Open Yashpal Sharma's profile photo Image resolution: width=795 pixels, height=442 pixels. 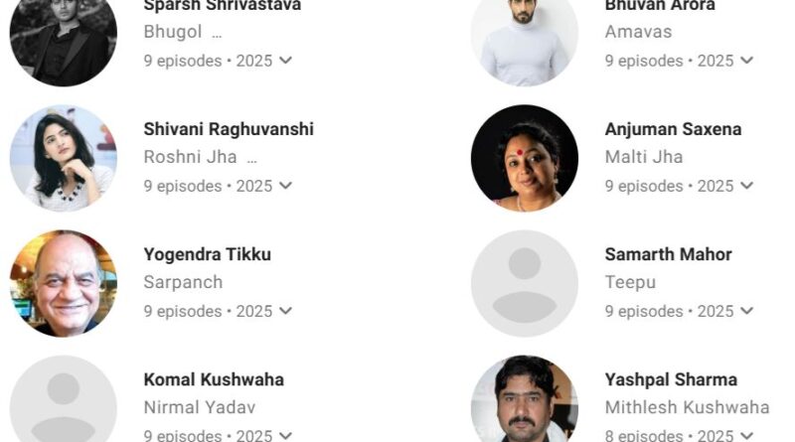tap(525, 399)
